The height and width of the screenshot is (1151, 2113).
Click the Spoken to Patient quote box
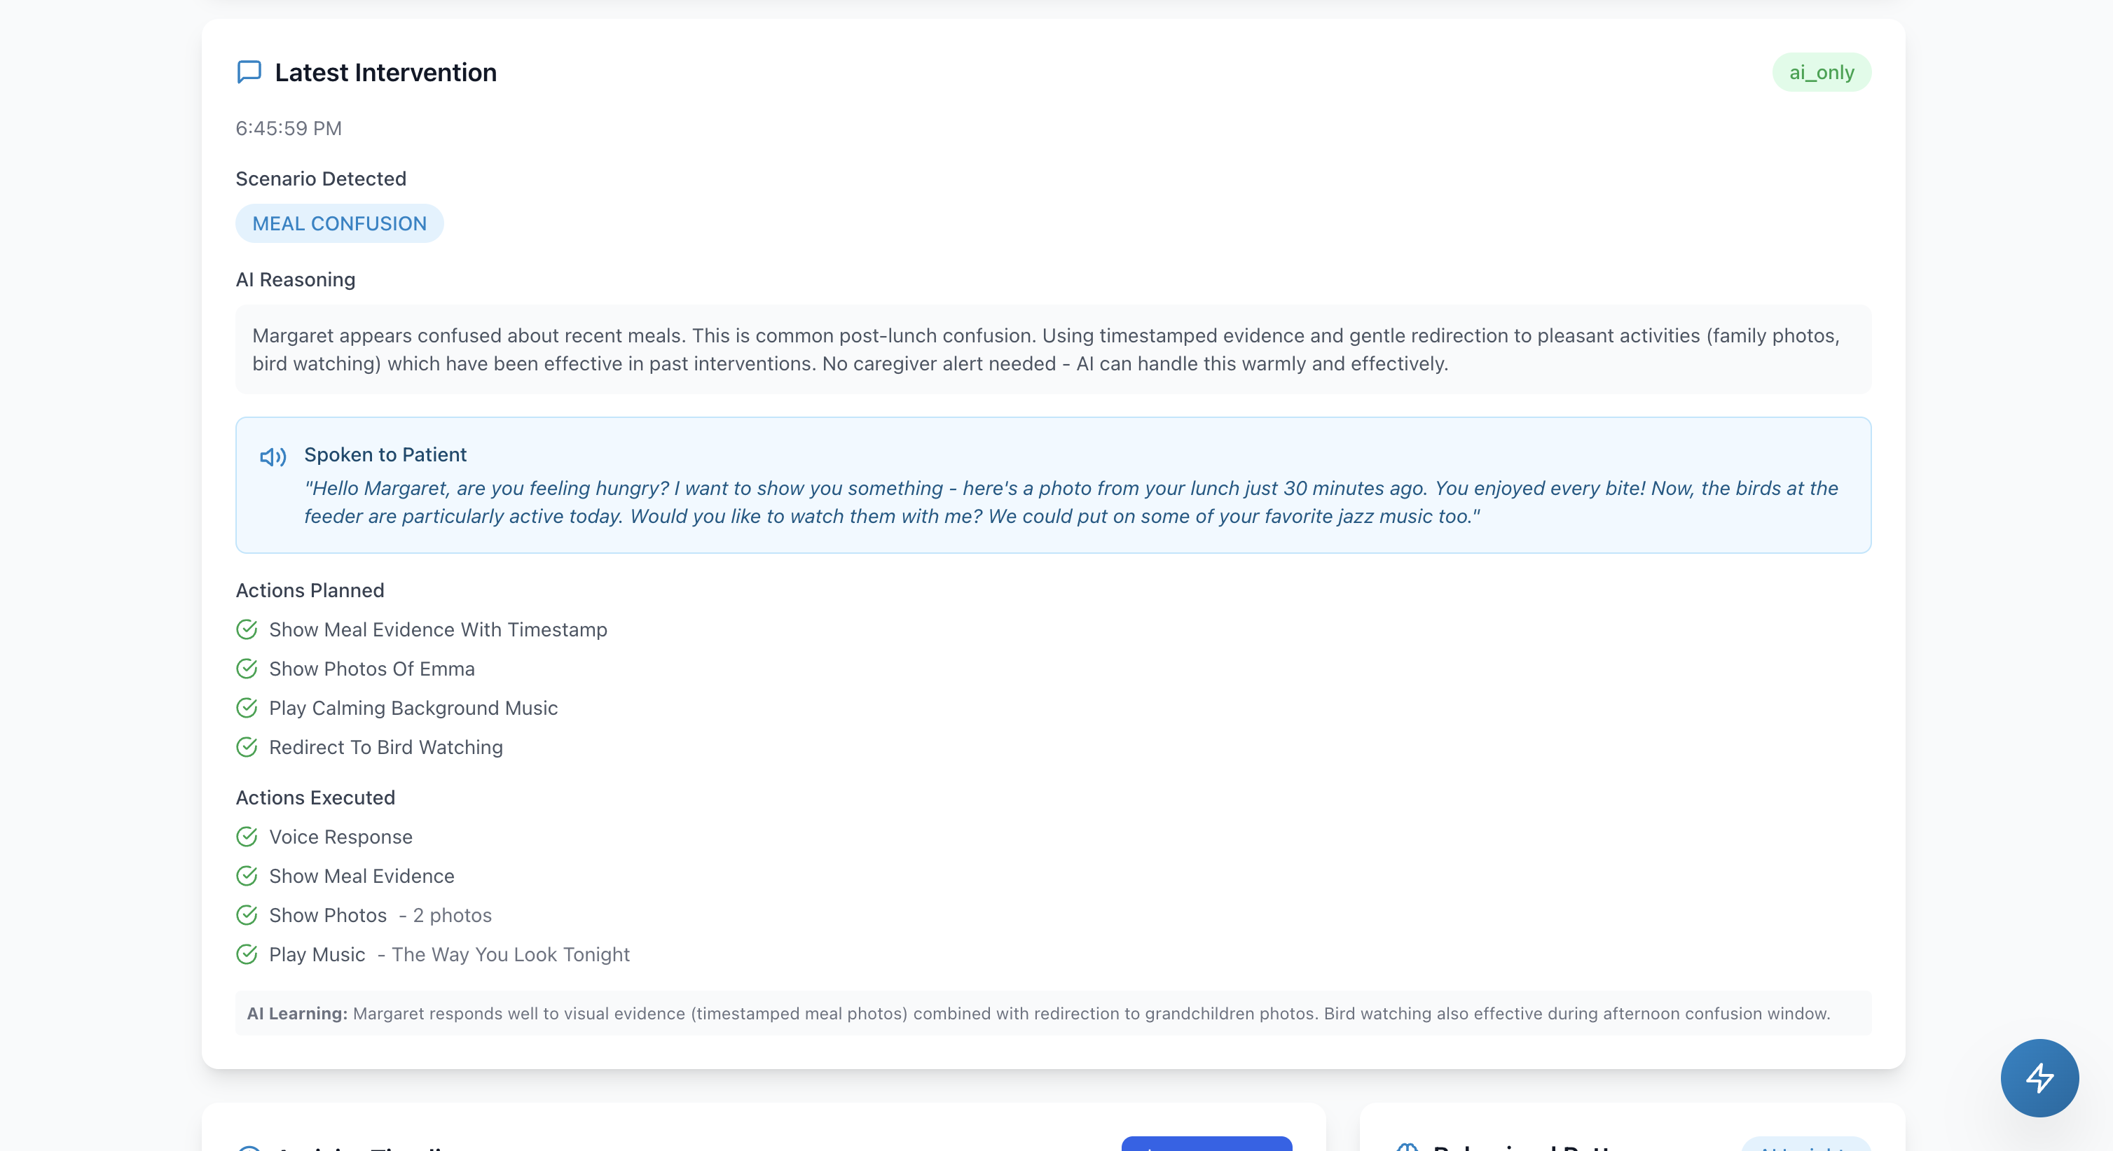coord(1053,502)
